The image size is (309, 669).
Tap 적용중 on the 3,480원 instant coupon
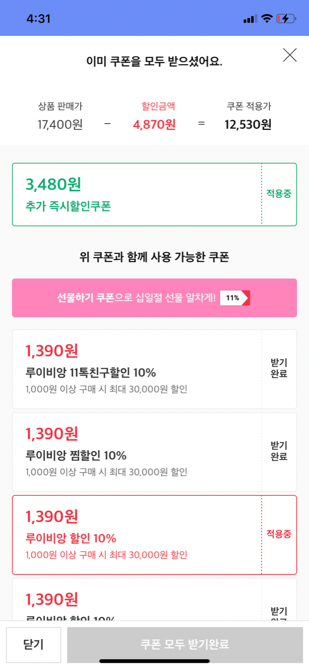click(x=279, y=194)
